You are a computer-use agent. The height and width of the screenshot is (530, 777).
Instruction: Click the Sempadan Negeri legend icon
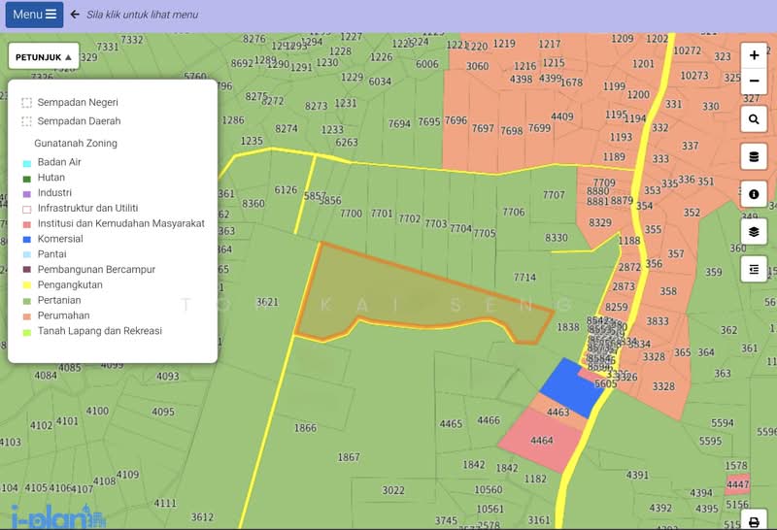pos(27,103)
